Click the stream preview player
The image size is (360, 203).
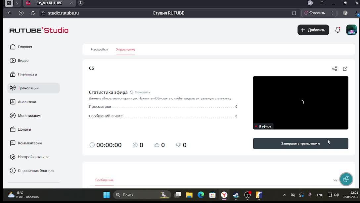tap(300, 103)
